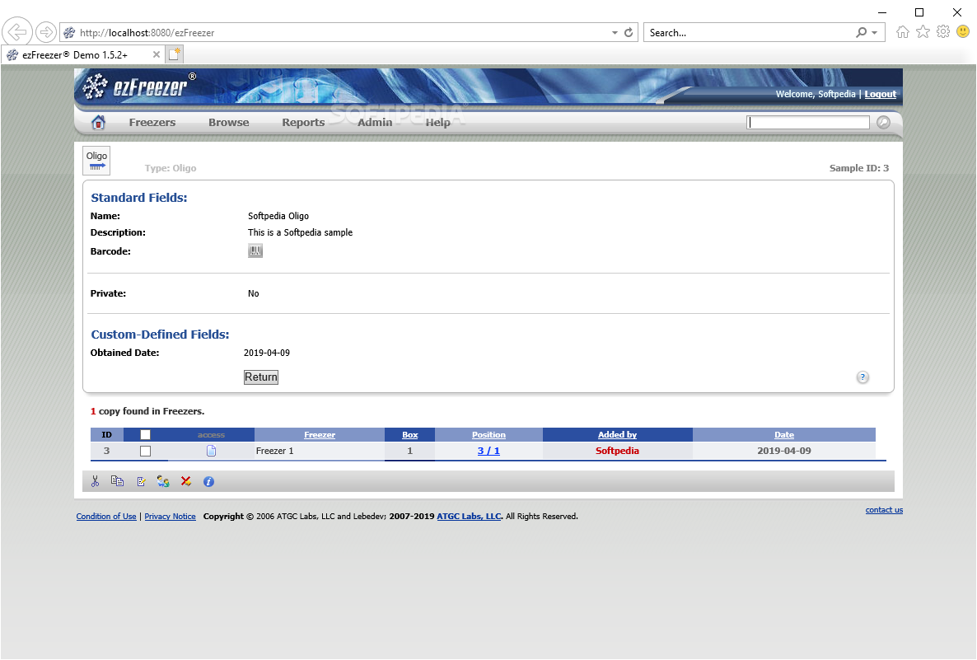Edit selected sample with pencil-note icon
This screenshot has height=660, width=977.
pyautogui.click(x=142, y=481)
